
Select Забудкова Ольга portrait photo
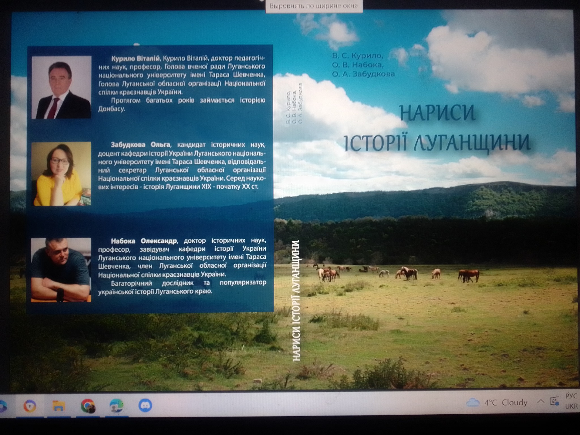61,174
